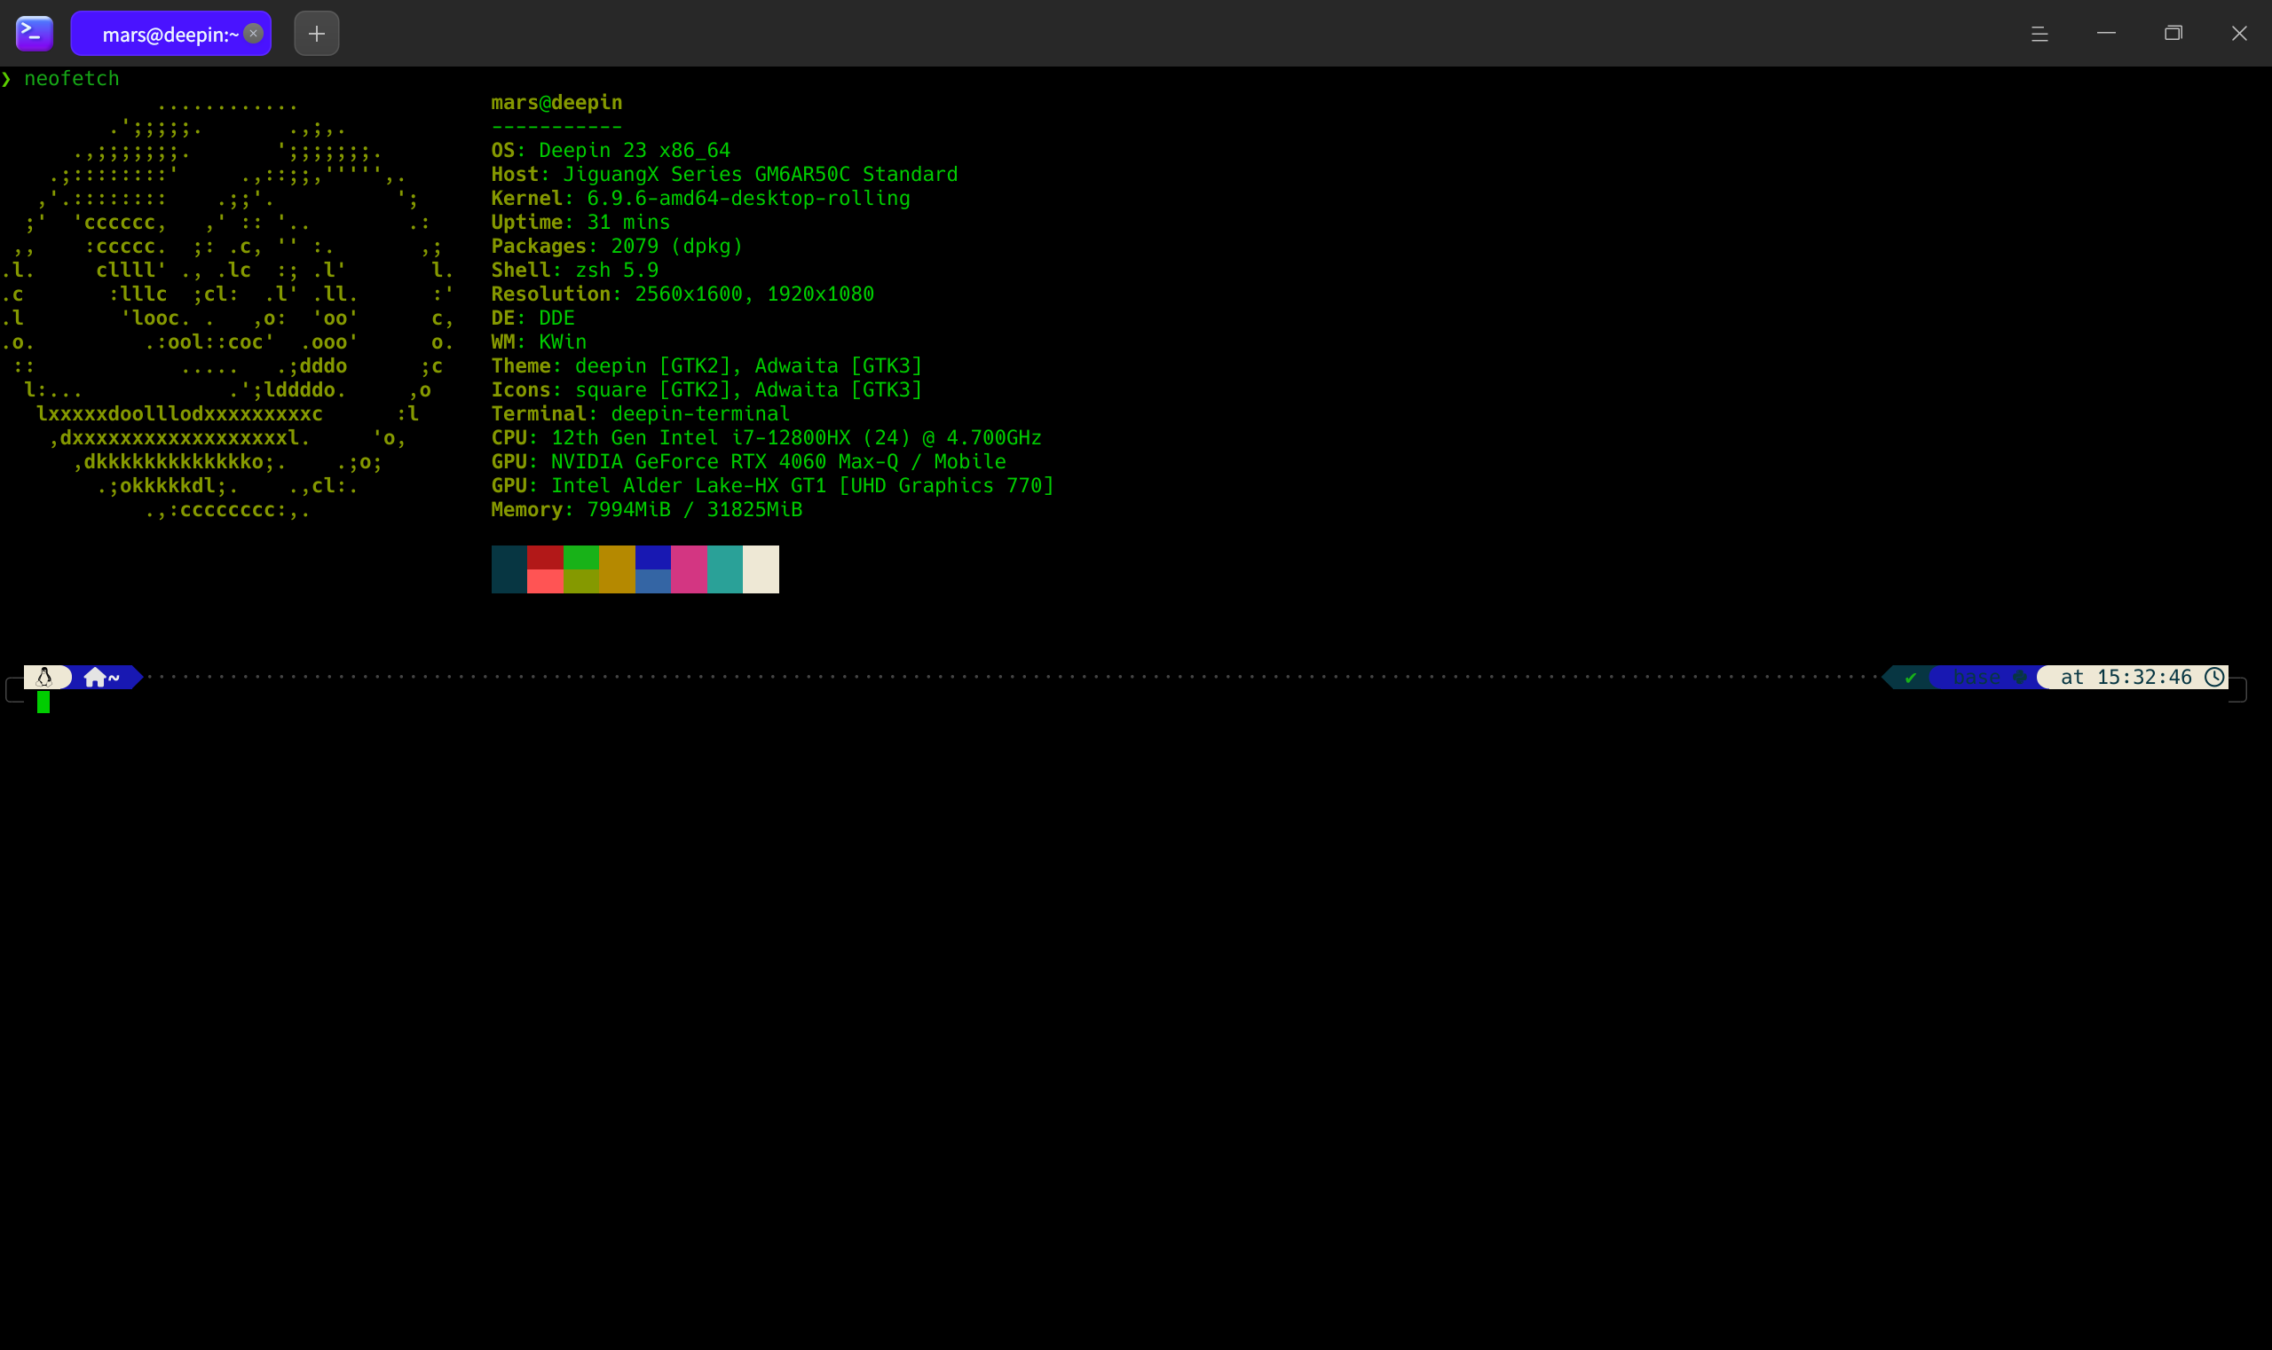Click the clock icon after the time

[x=2213, y=677]
